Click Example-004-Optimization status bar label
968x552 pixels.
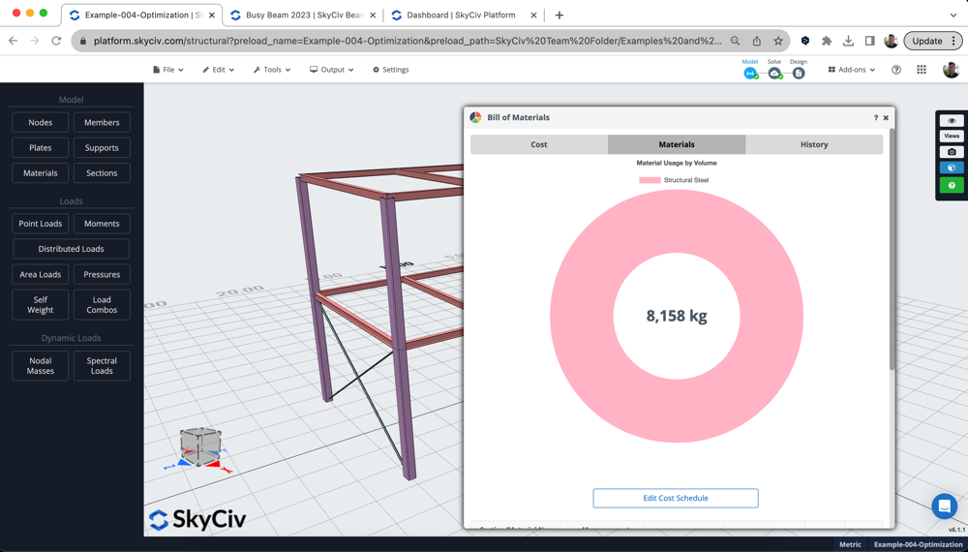click(918, 544)
